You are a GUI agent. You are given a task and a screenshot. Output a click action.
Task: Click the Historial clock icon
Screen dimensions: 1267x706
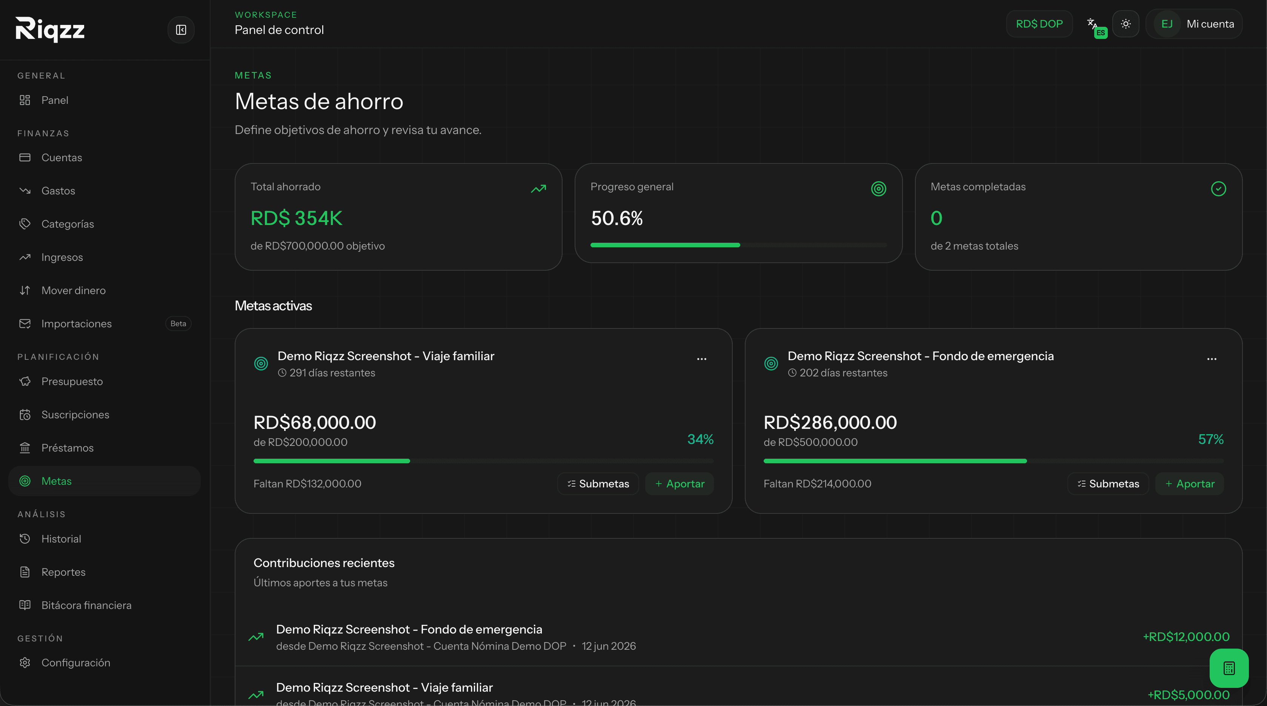click(x=25, y=539)
